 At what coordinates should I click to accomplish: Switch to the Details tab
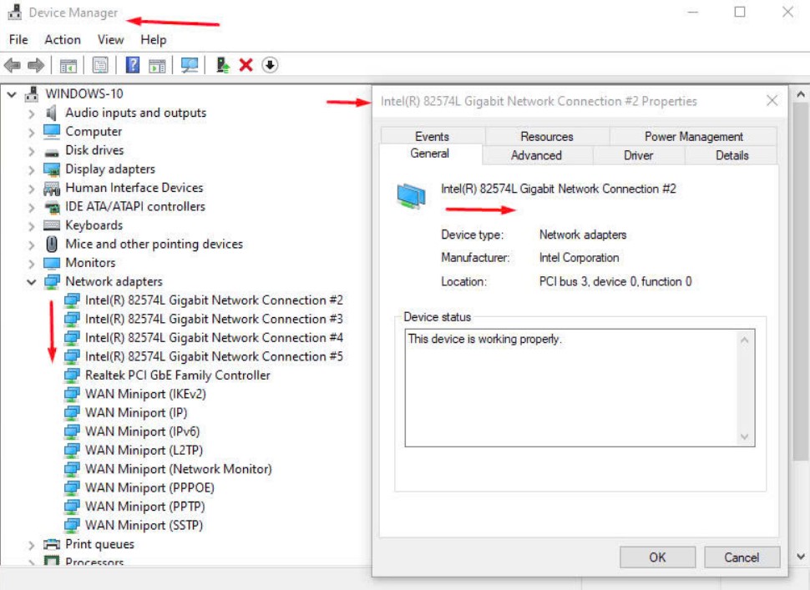click(x=732, y=155)
